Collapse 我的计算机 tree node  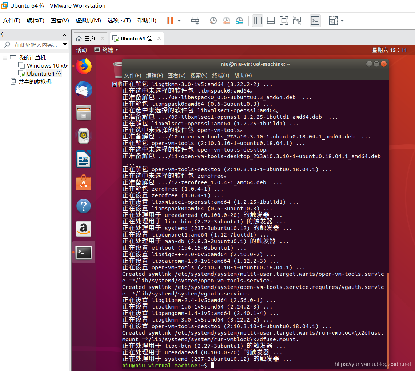coord(5,58)
